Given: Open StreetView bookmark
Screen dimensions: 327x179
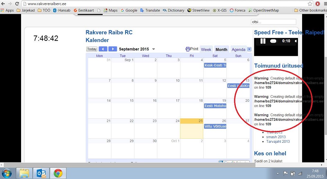Looking at the screenshot, I should (x=198, y=10).
